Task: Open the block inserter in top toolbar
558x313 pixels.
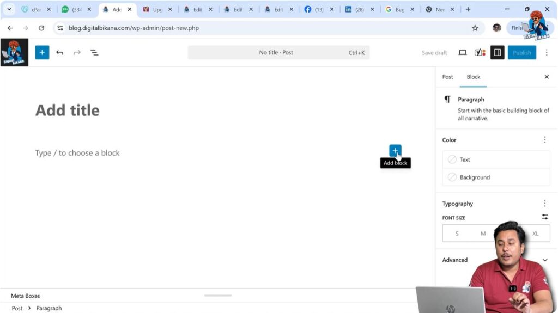Action: pos(42,53)
